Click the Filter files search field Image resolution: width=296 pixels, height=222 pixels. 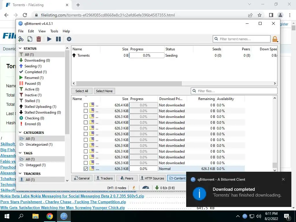tap(234, 91)
